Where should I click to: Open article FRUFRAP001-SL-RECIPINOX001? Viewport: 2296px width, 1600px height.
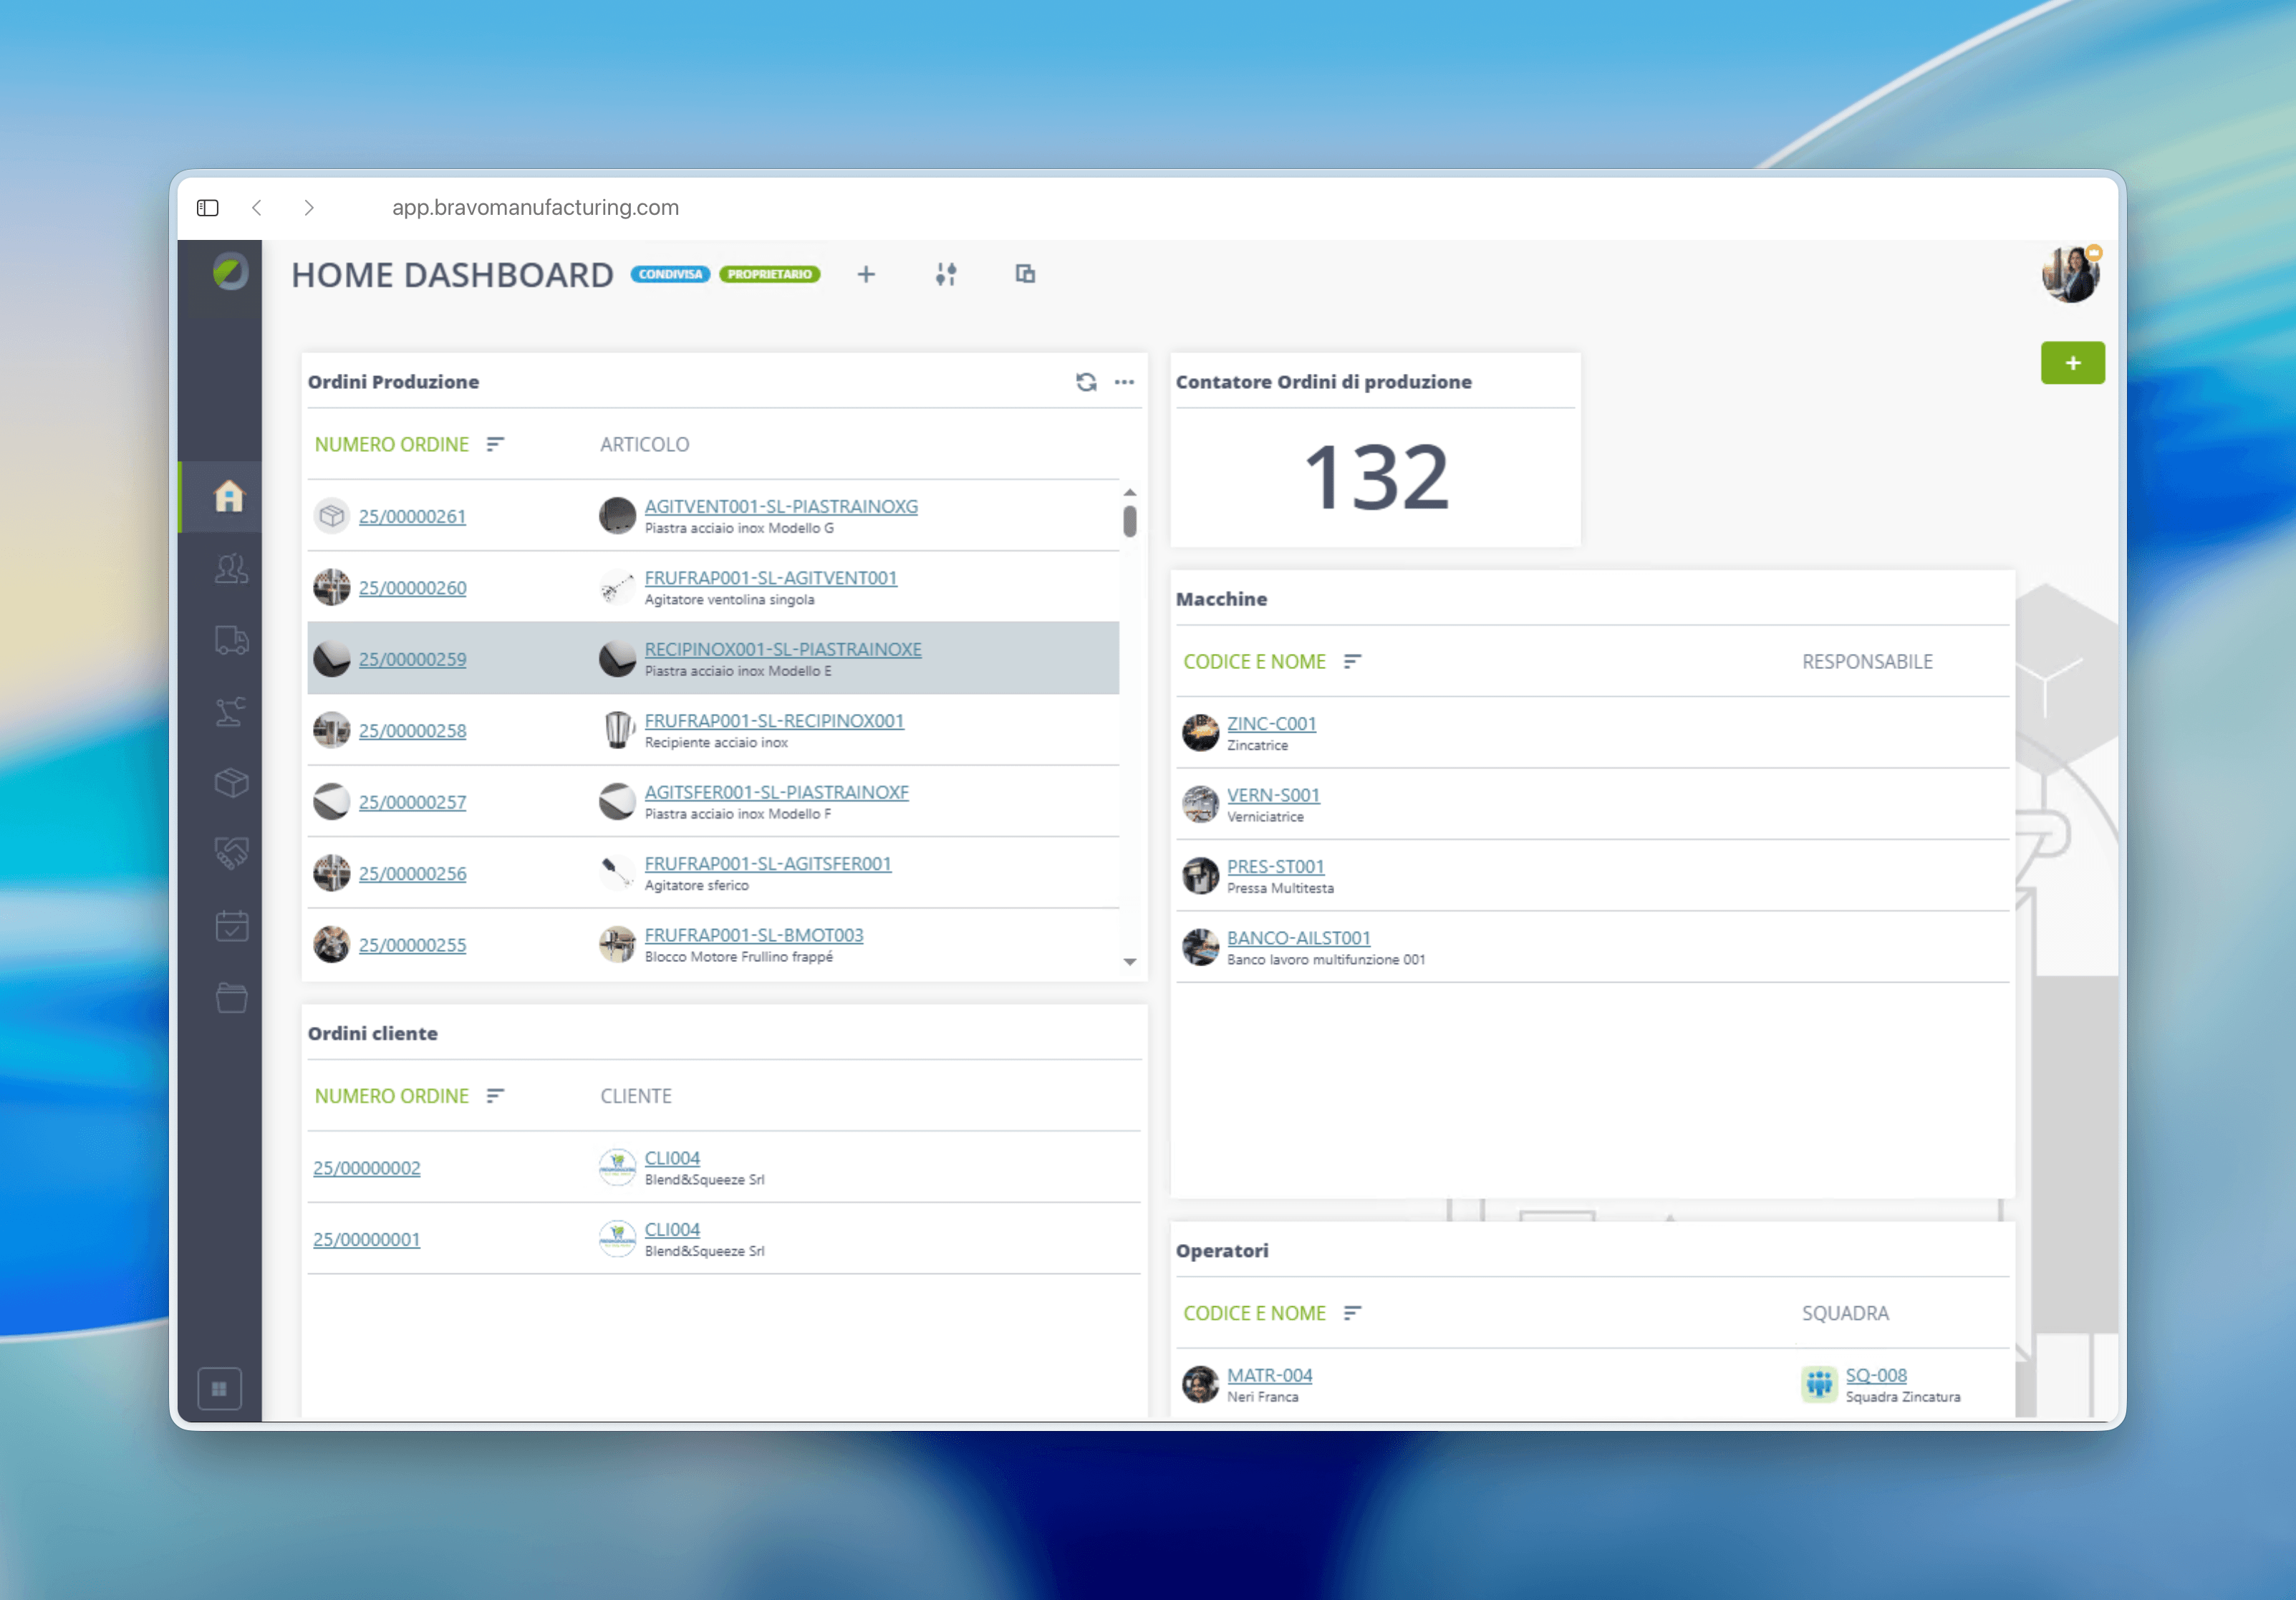click(774, 721)
